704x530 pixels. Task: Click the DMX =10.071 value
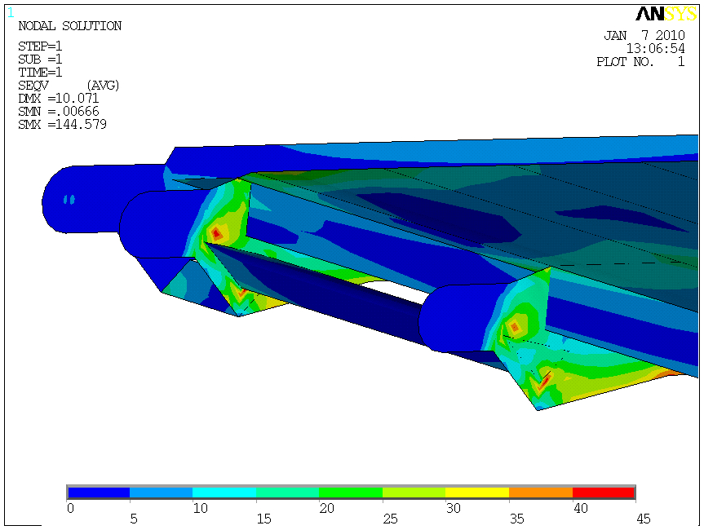59,99
